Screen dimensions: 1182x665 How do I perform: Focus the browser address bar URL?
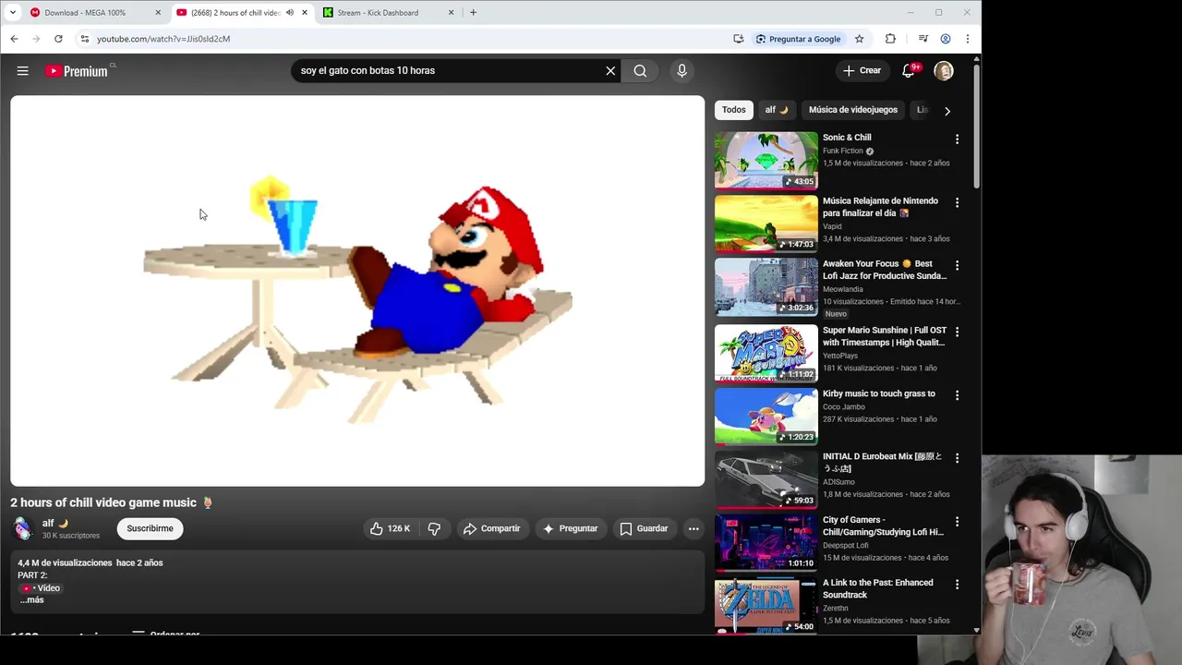(x=163, y=39)
